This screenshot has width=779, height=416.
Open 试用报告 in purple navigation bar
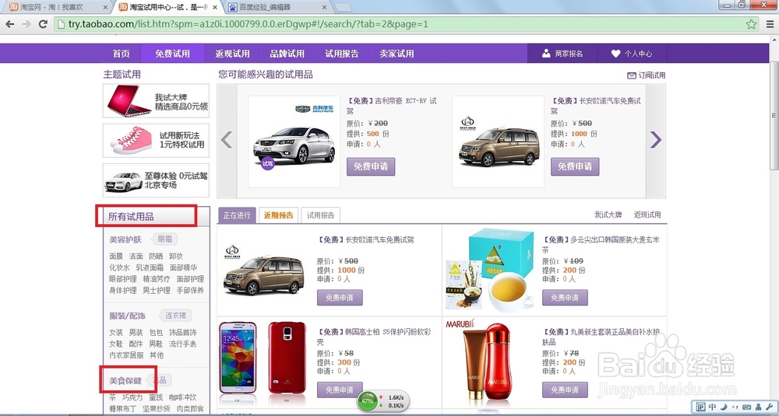(x=342, y=54)
